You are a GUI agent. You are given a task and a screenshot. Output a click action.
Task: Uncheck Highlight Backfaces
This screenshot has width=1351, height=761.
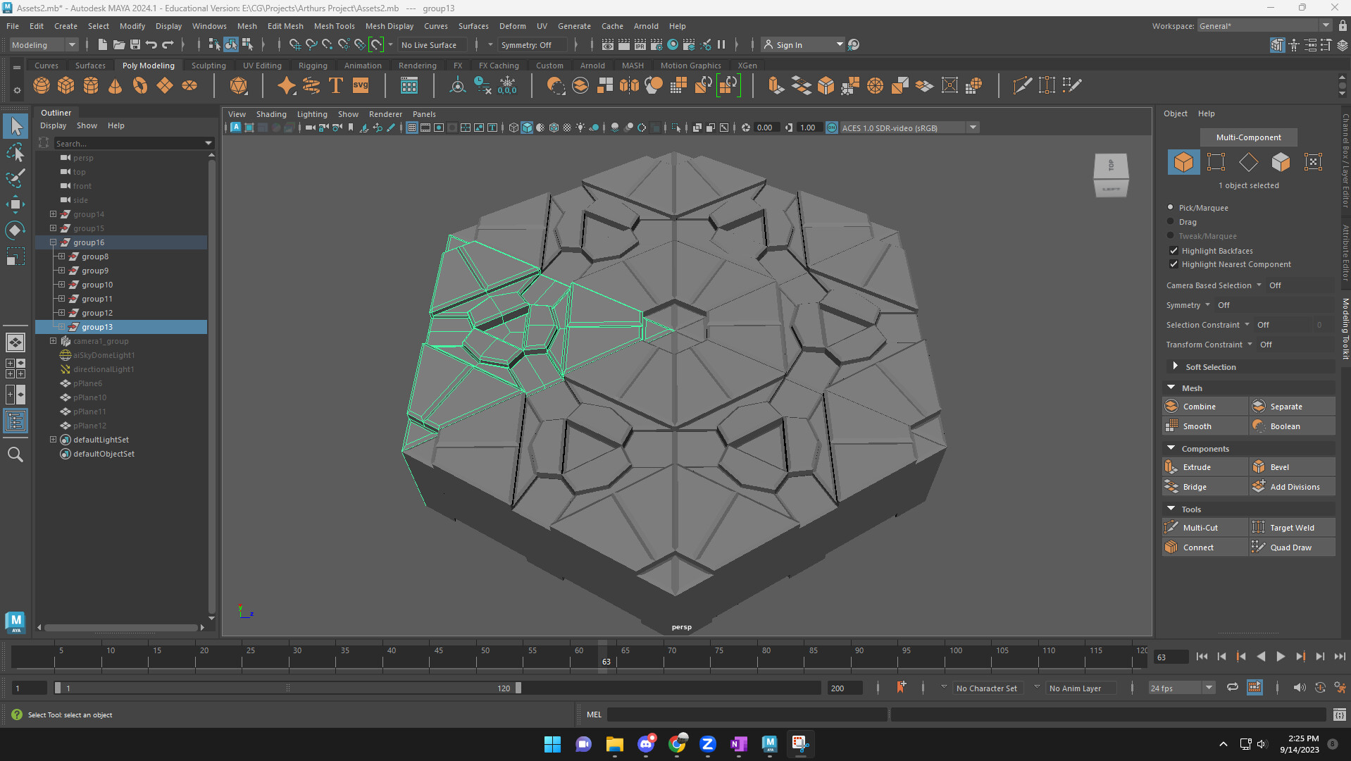[1173, 251]
